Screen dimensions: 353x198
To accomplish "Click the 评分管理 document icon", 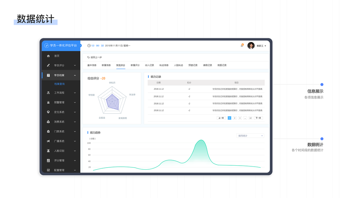I will [48, 160].
